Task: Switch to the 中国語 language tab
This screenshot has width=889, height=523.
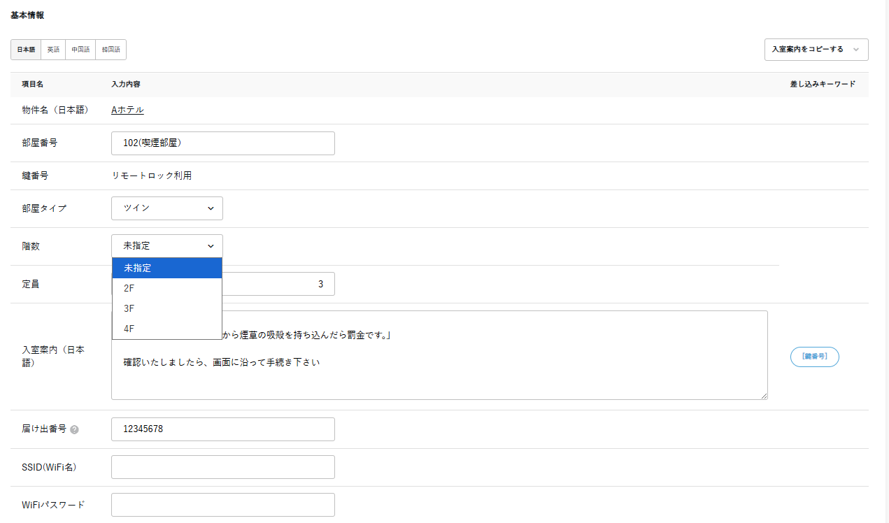Action: 80,50
